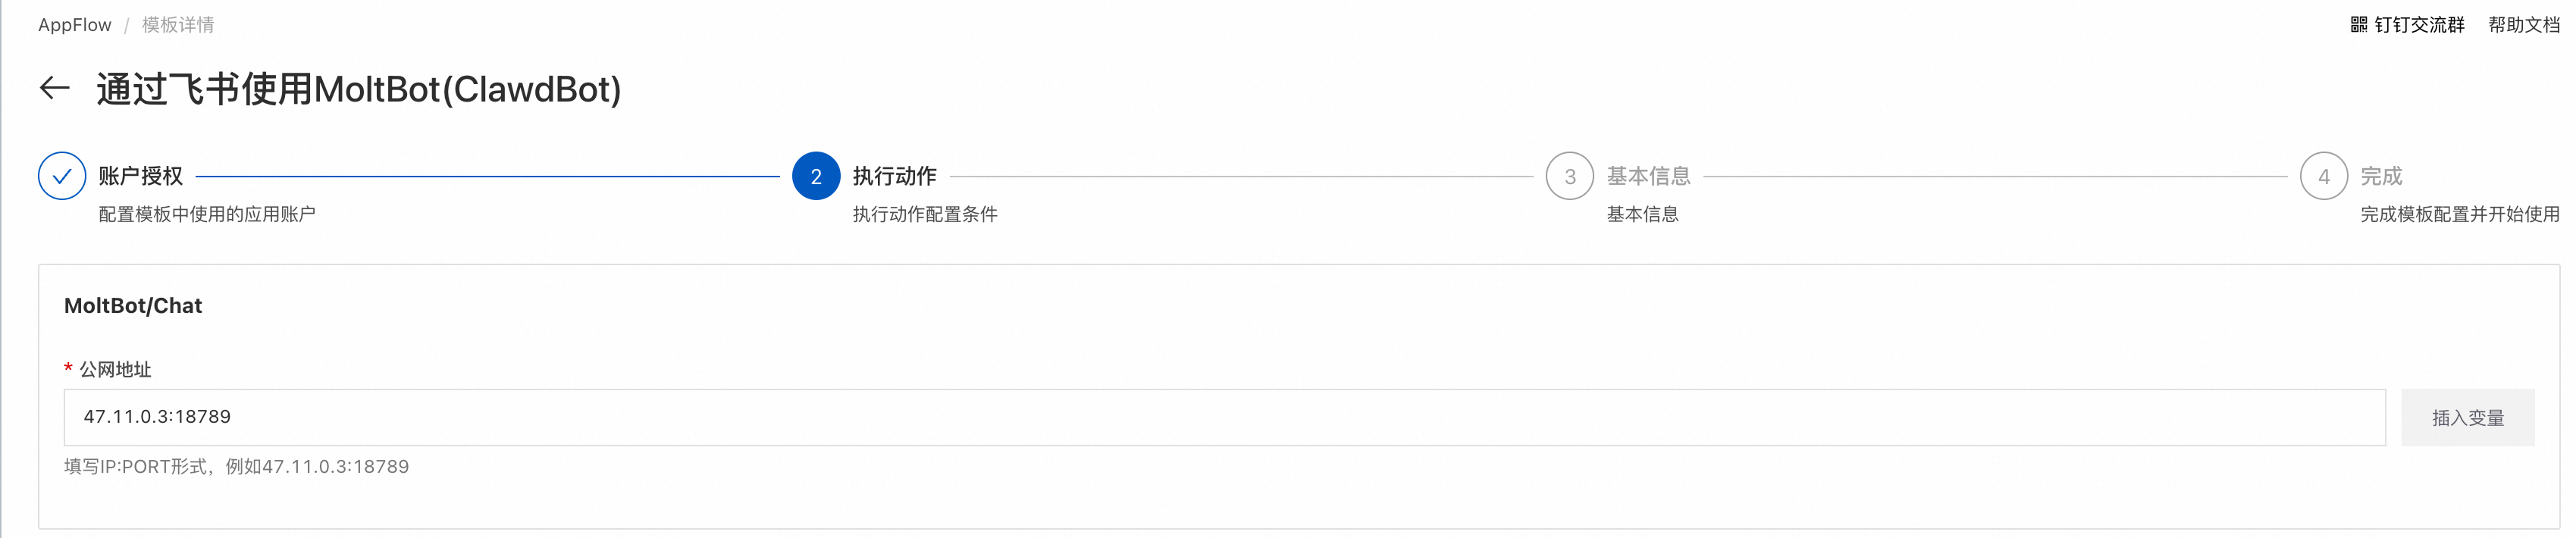Image resolution: width=2576 pixels, height=538 pixels.
Task: Click the IP:PORT example hint text
Action: [x=237, y=467]
